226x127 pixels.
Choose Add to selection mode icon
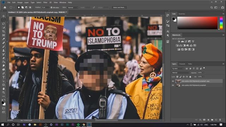[x=23, y=7]
